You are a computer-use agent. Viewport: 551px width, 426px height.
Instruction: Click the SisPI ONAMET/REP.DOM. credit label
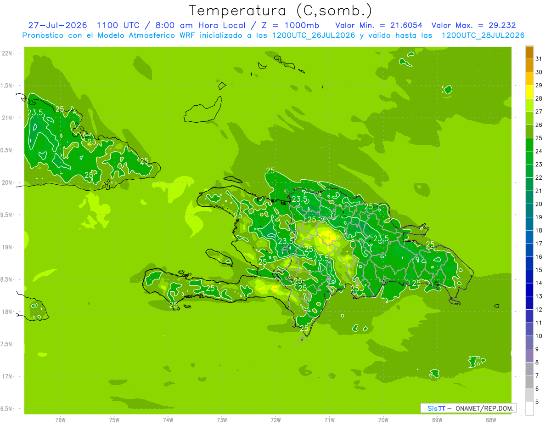pos(468,408)
